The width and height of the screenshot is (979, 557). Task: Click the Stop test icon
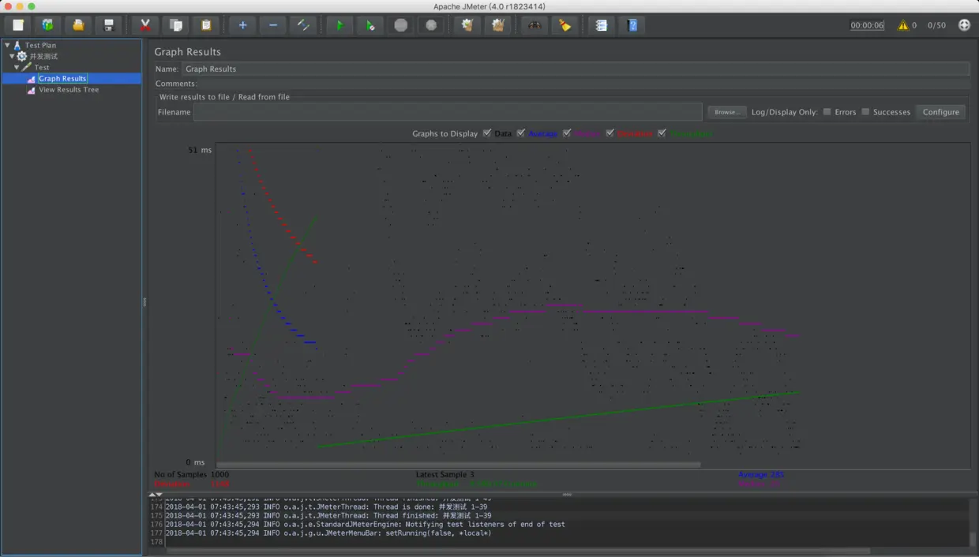pyautogui.click(x=401, y=25)
